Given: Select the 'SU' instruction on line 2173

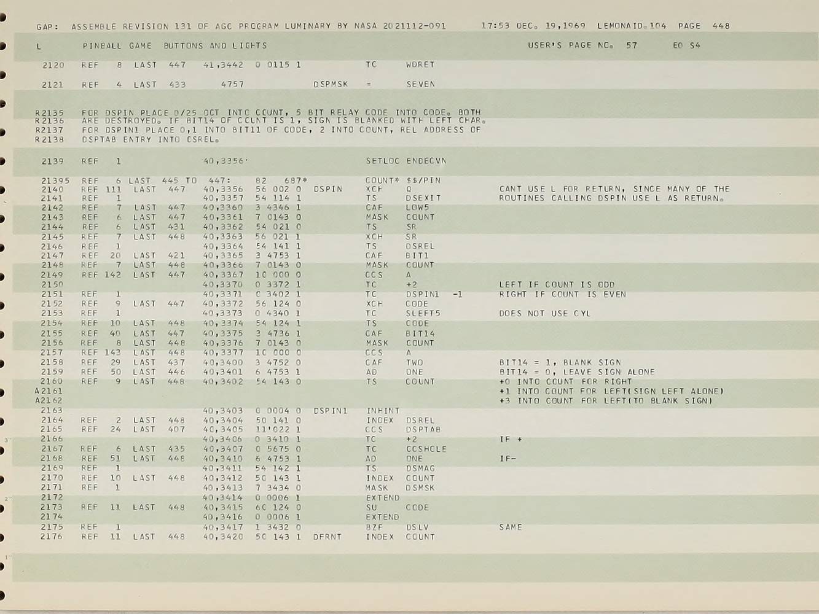Looking at the screenshot, I should pos(371,508).
